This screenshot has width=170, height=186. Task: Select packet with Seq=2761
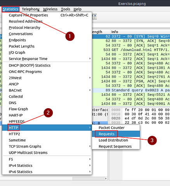(131, 77)
